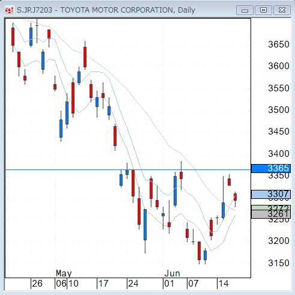Click the 17 date label on time axis
This screenshot has width=295, height=295.
[x=103, y=284]
